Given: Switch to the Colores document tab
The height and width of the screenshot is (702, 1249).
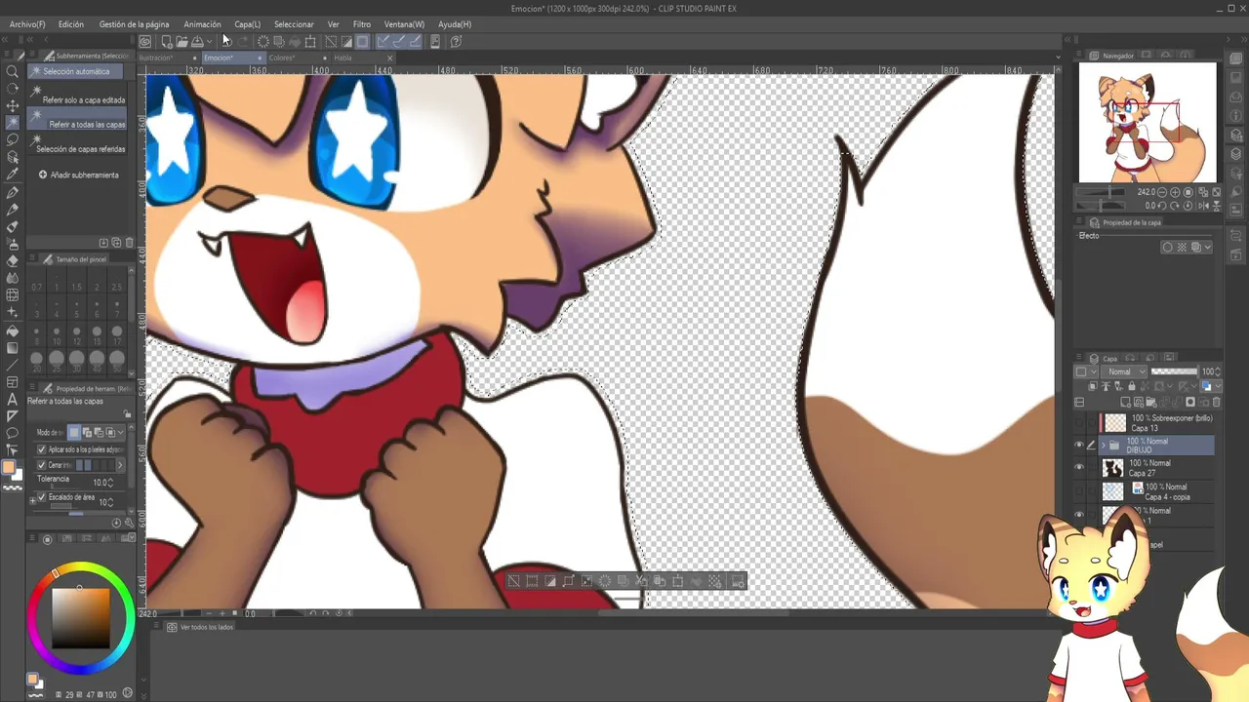Looking at the screenshot, I should coord(282,58).
